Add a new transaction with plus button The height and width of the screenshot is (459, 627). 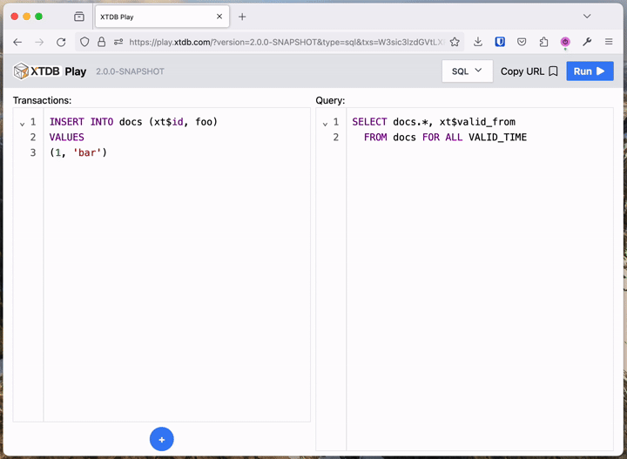click(162, 440)
